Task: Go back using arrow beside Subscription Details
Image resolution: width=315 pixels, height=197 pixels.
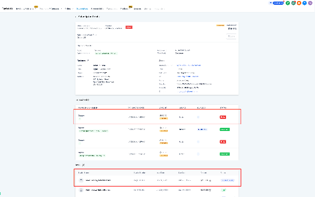Action: coord(76,17)
